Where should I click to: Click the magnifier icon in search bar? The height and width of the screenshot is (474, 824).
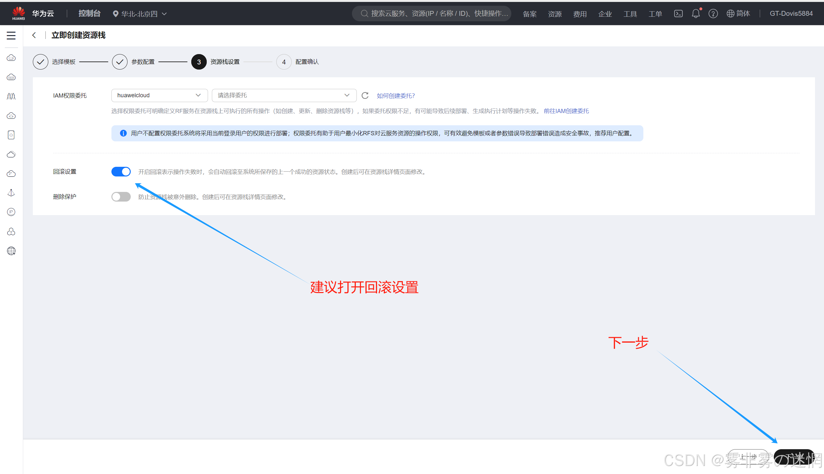pos(364,14)
